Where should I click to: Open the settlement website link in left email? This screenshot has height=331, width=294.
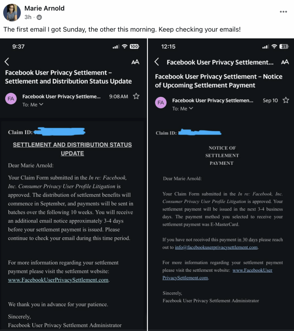(58, 280)
